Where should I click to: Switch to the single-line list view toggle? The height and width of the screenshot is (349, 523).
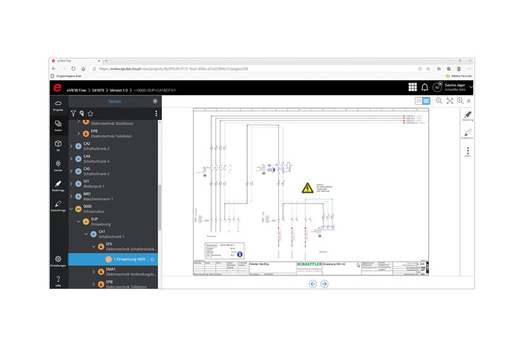click(x=418, y=101)
